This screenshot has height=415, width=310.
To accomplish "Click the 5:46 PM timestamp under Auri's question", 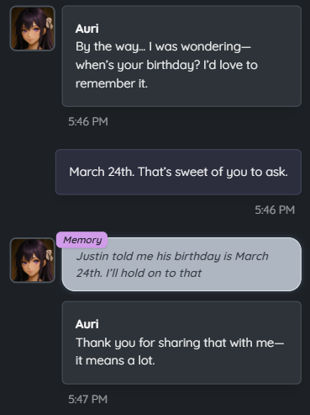I will click(88, 121).
